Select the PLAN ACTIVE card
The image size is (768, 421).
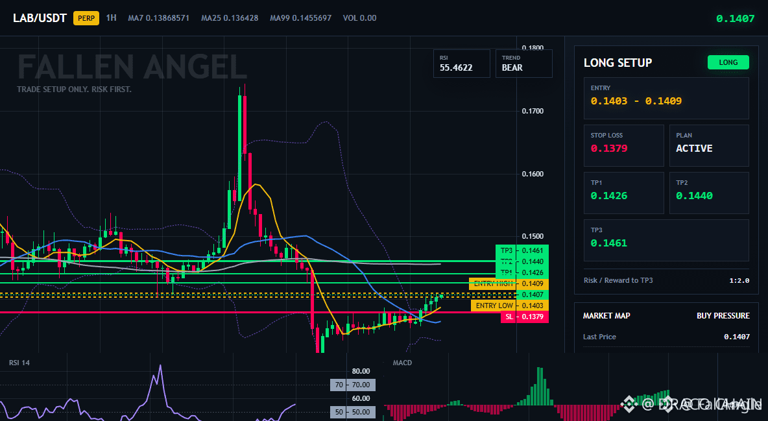point(709,145)
